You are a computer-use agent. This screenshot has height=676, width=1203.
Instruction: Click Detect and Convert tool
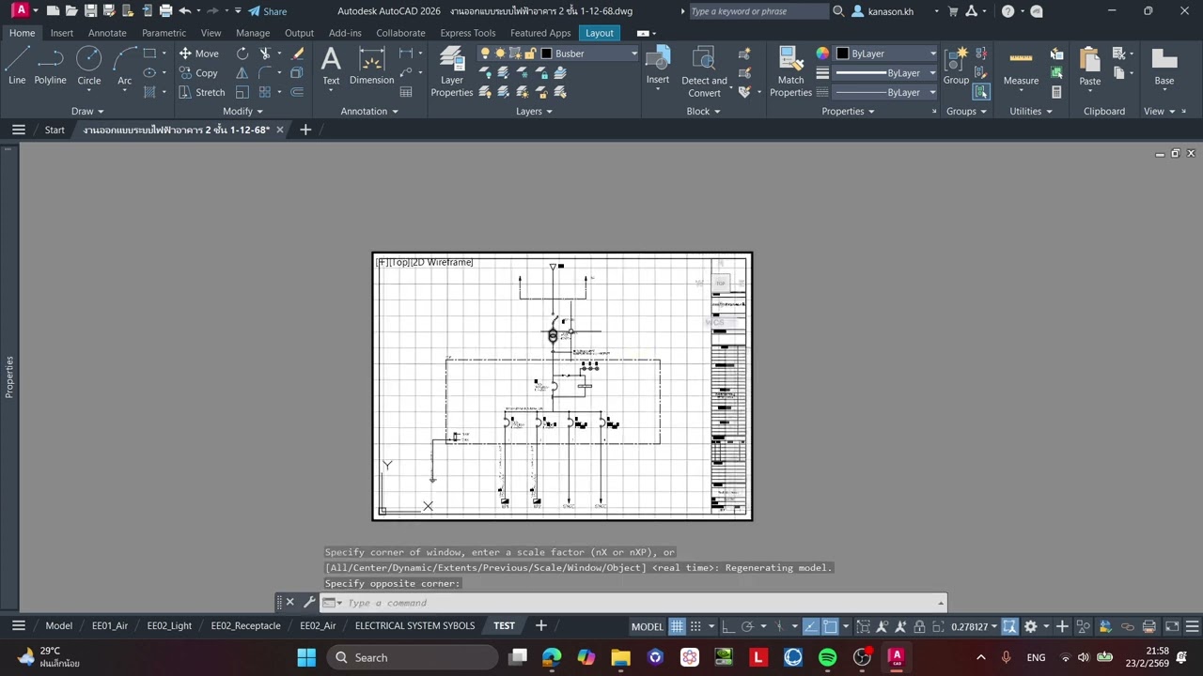pyautogui.click(x=704, y=72)
